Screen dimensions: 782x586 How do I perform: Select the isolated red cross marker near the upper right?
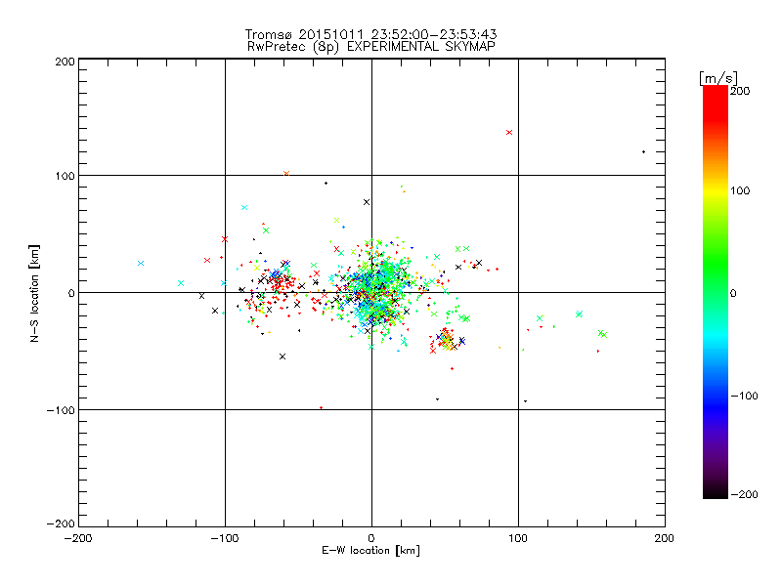pyautogui.click(x=509, y=133)
